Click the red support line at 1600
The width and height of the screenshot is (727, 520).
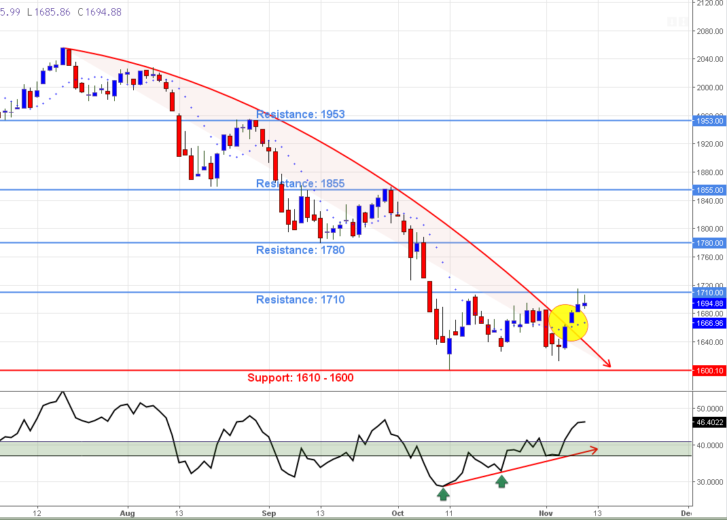345,371
